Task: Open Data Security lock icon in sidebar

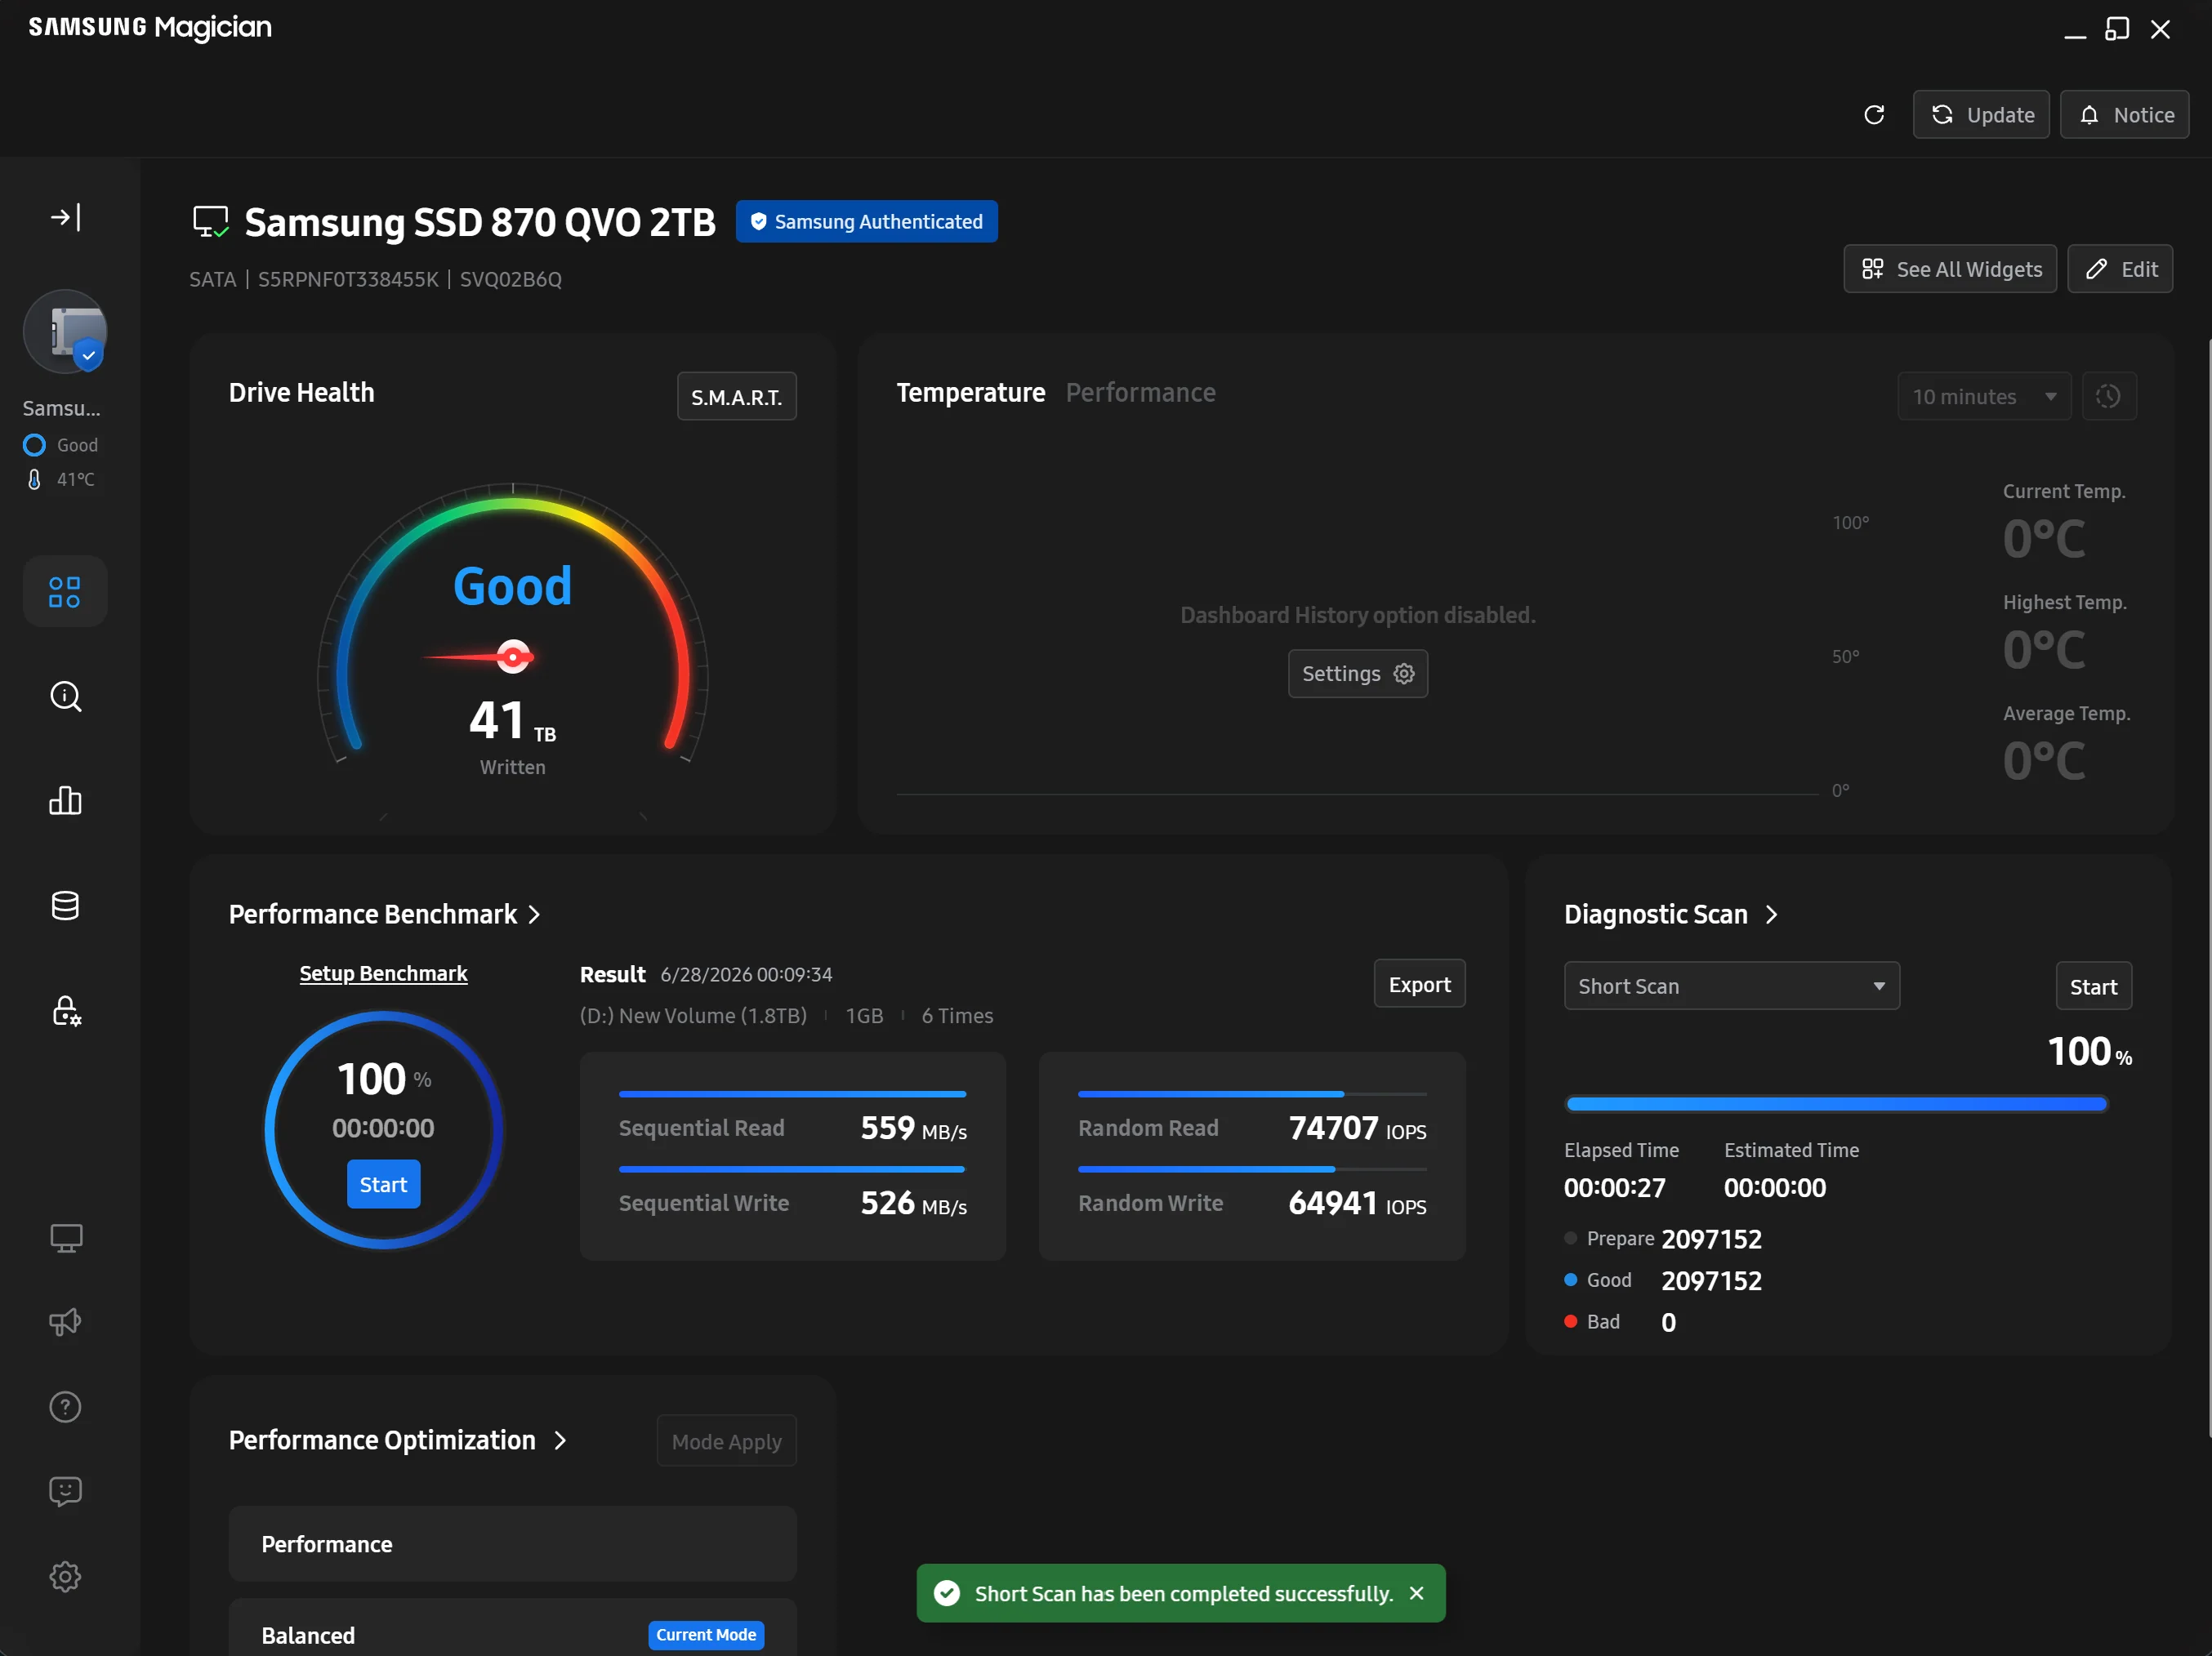Action: 65,1010
